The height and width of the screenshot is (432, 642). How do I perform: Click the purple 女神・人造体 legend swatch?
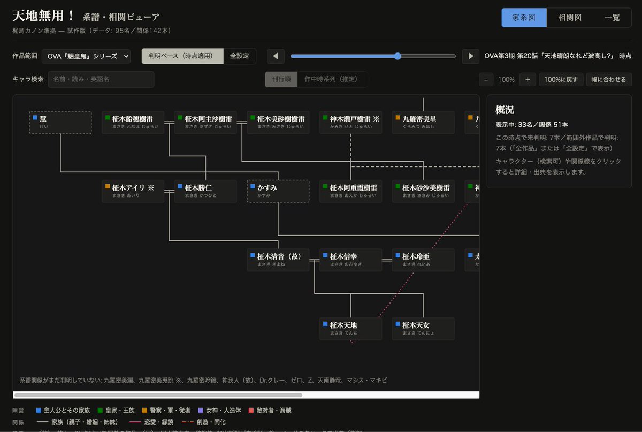pos(201,411)
